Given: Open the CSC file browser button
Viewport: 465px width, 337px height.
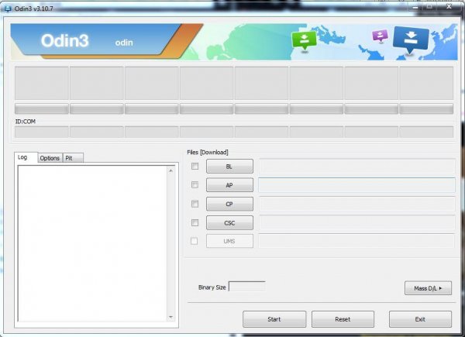Looking at the screenshot, I should (229, 222).
